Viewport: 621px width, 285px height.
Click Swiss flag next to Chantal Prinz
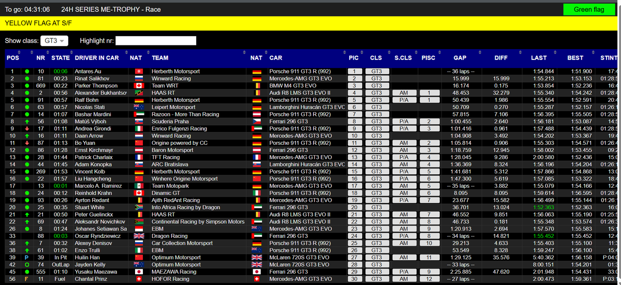pos(138,279)
